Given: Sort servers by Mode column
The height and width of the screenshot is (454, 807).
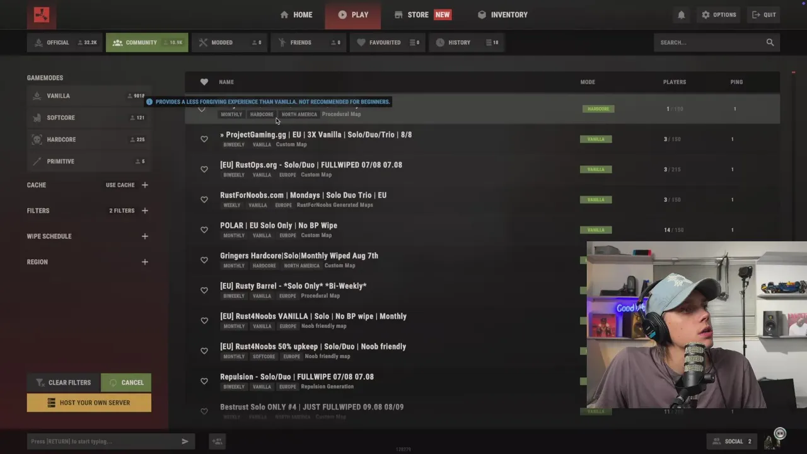Looking at the screenshot, I should pos(588,82).
